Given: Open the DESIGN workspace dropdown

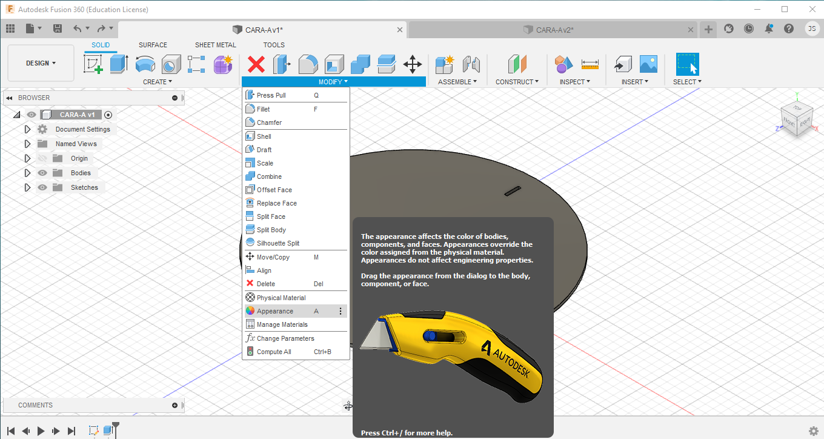Looking at the screenshot, I should (x=41, y=63).
